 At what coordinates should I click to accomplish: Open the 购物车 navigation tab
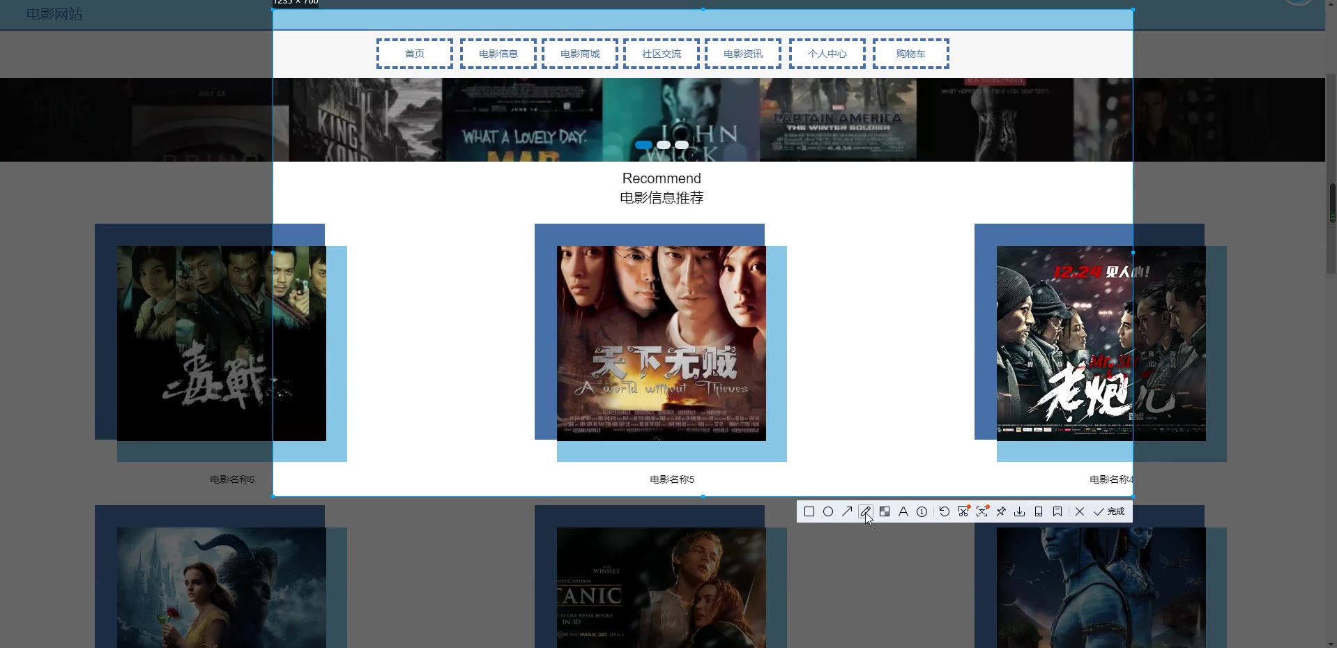[911, 54]
